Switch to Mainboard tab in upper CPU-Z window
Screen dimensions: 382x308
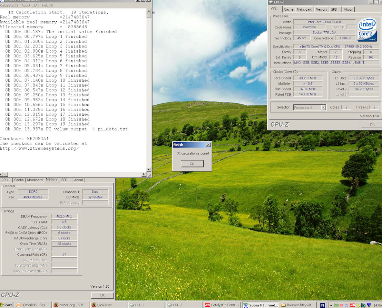[x=304, y=9]
